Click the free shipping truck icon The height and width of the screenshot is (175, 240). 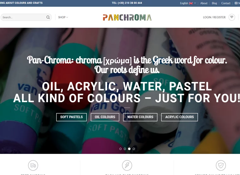[x=33, y=165]
